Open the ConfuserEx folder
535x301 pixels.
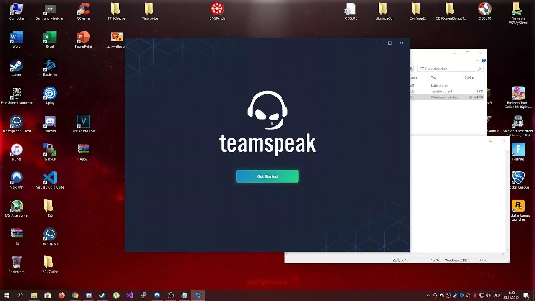tap(418, 11)
